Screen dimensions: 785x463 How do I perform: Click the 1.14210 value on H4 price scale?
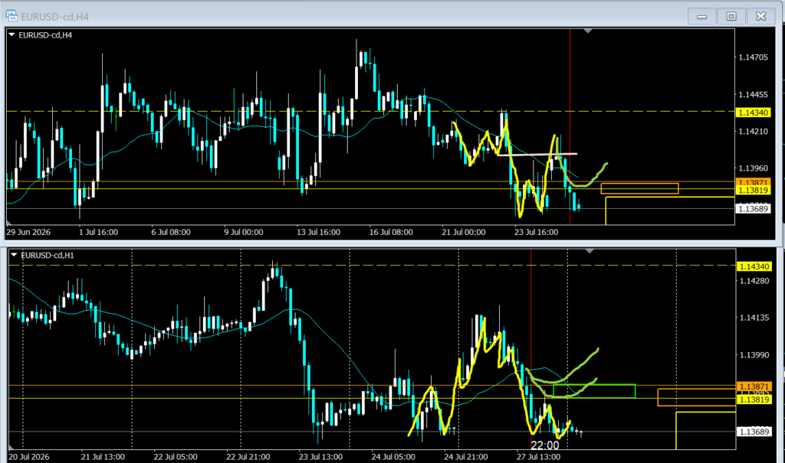pos(754,132)
